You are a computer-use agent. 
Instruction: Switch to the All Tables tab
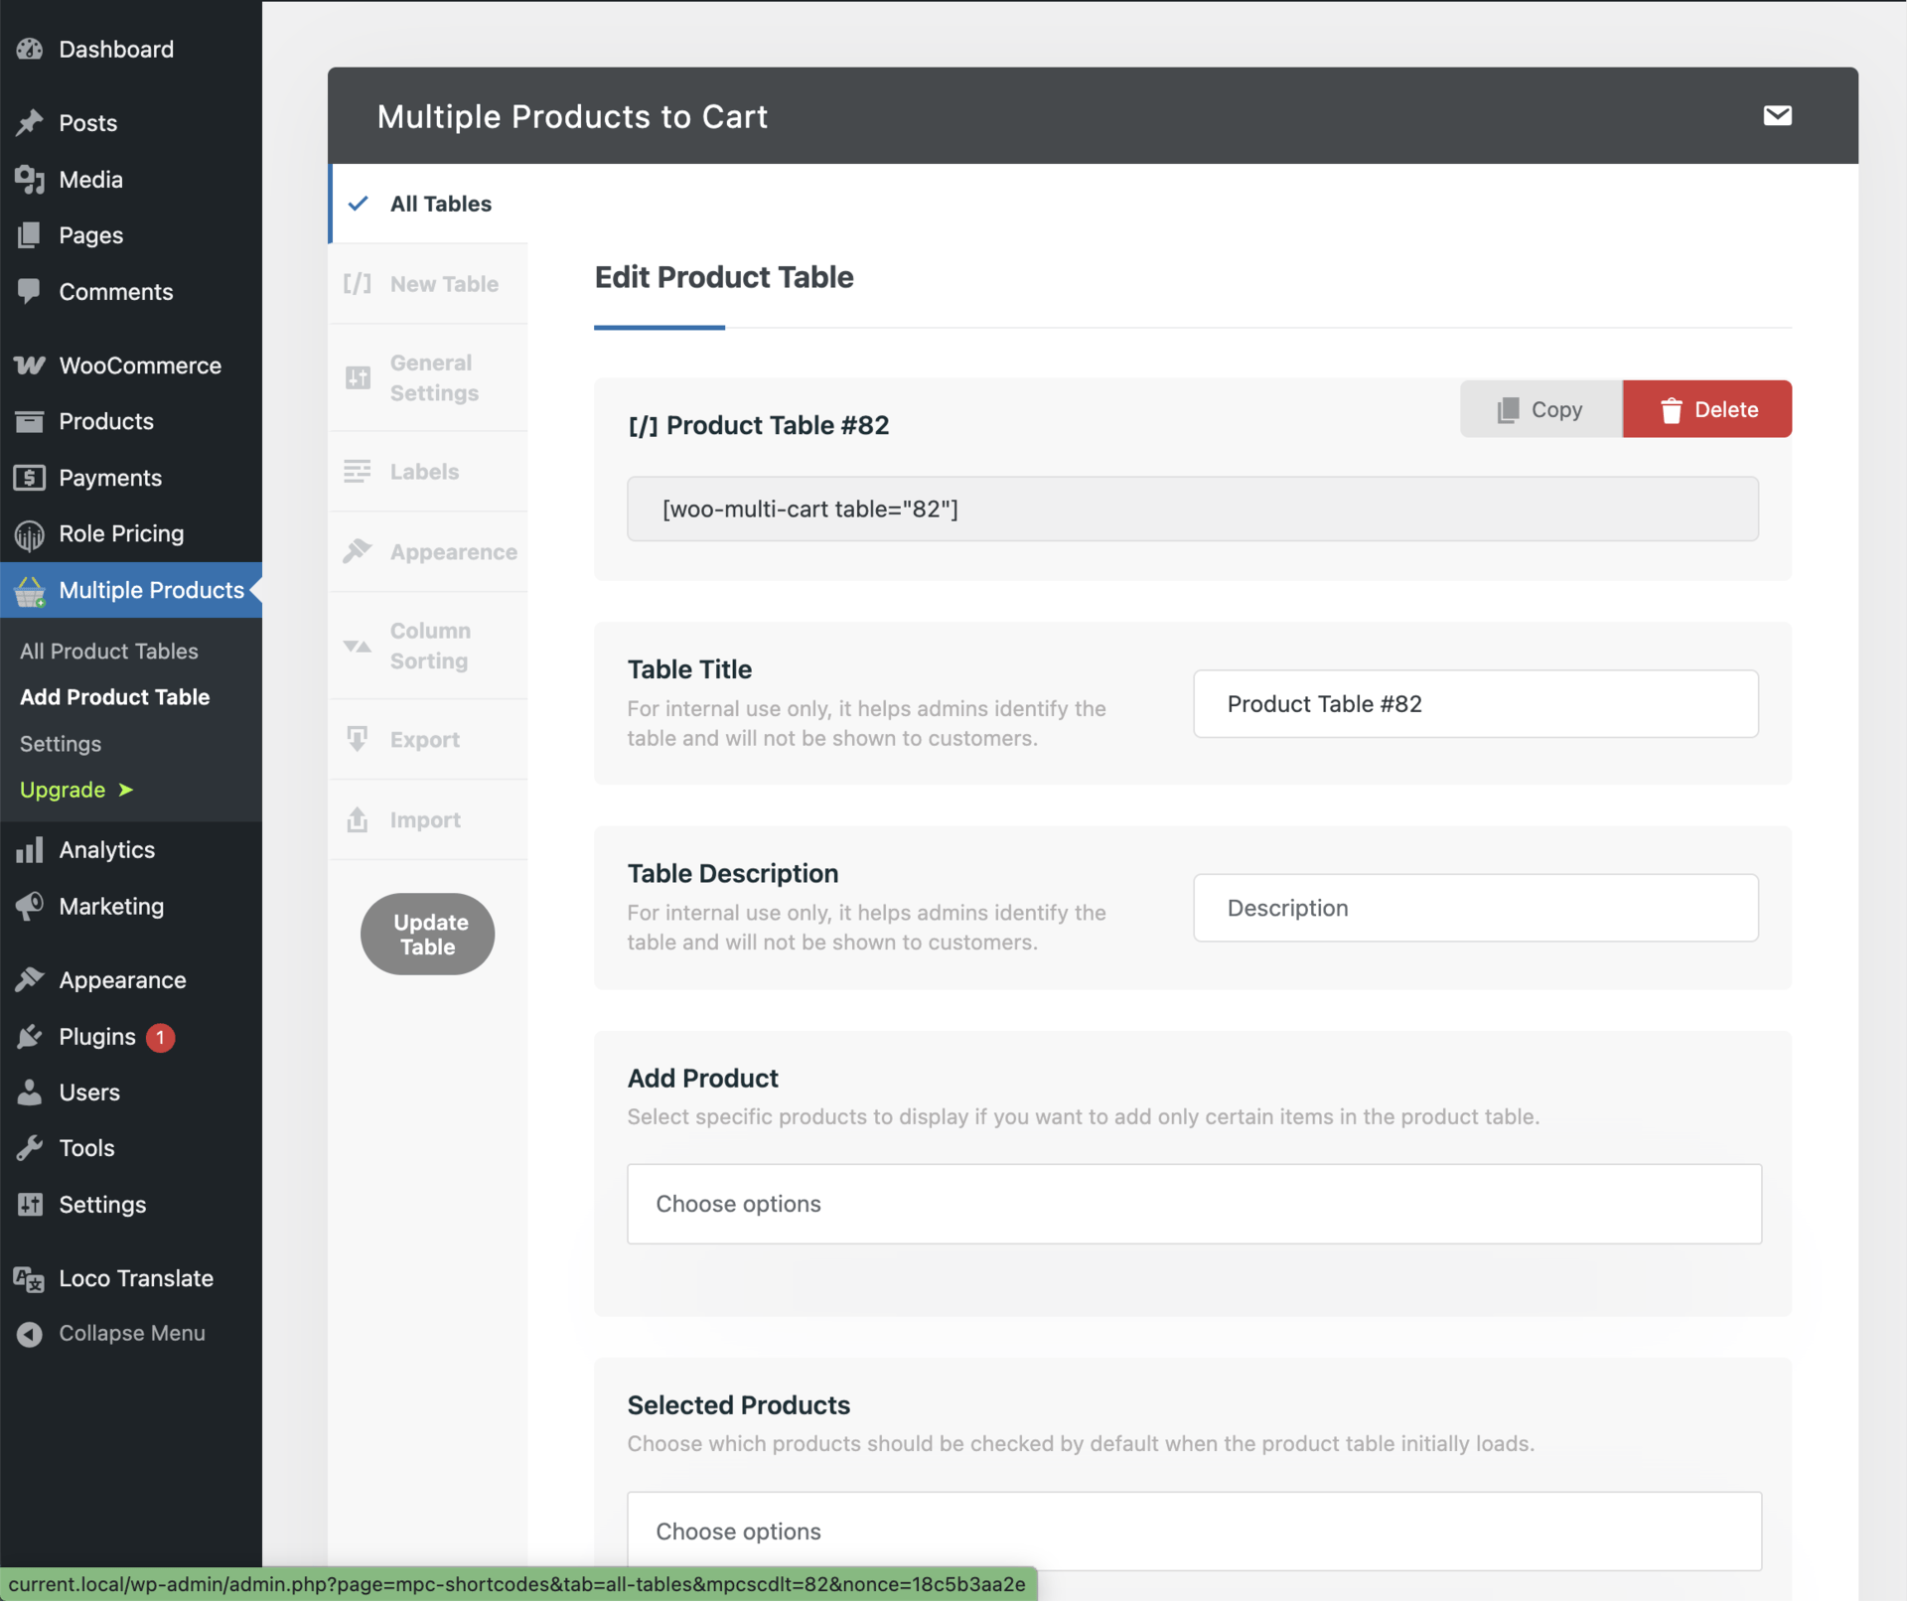pyautogui.click(x=440, y=204)
